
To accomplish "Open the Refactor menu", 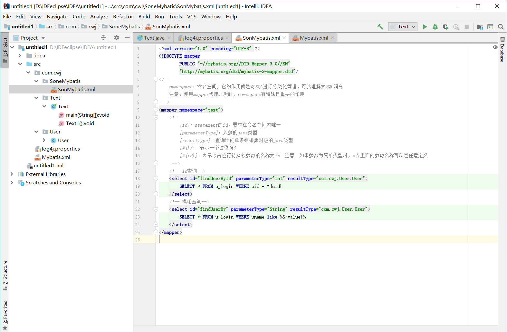I will (123, 17).
